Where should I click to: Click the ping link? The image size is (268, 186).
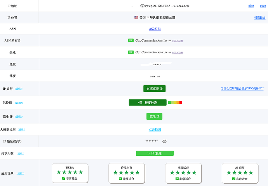click(251, 6)
